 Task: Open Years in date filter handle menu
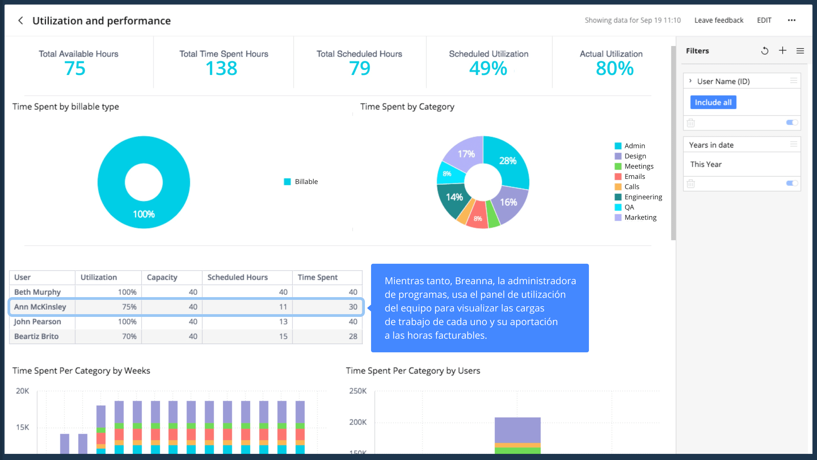pyautogui.click(x=794, y=144)
